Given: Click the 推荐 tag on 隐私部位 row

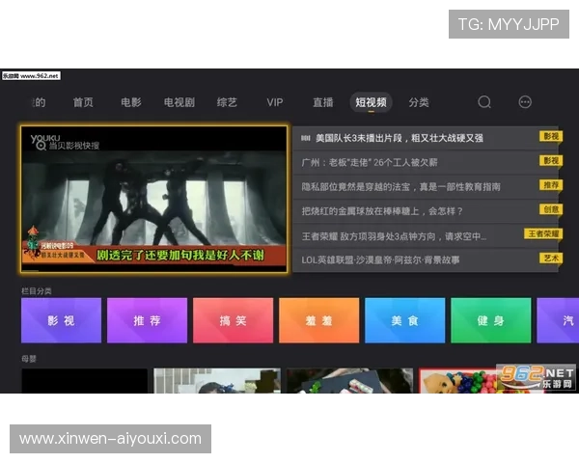Looking at the screenshot, I should click(551, 185).
